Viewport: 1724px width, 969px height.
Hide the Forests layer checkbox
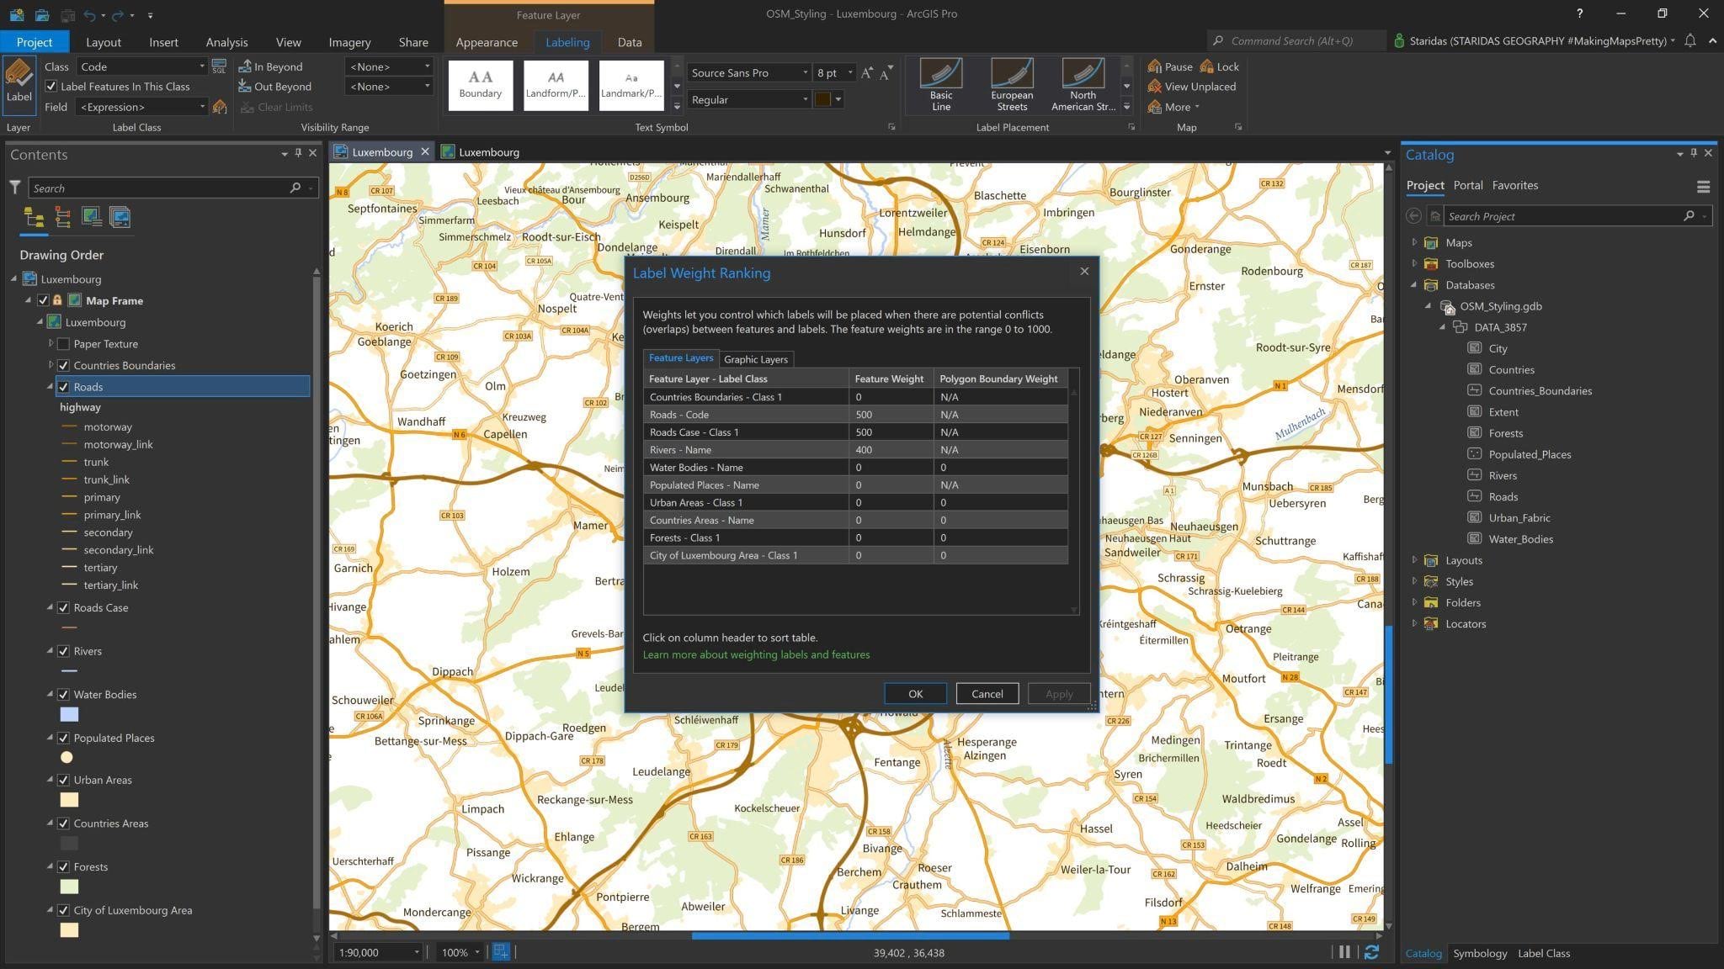point(63,867)
